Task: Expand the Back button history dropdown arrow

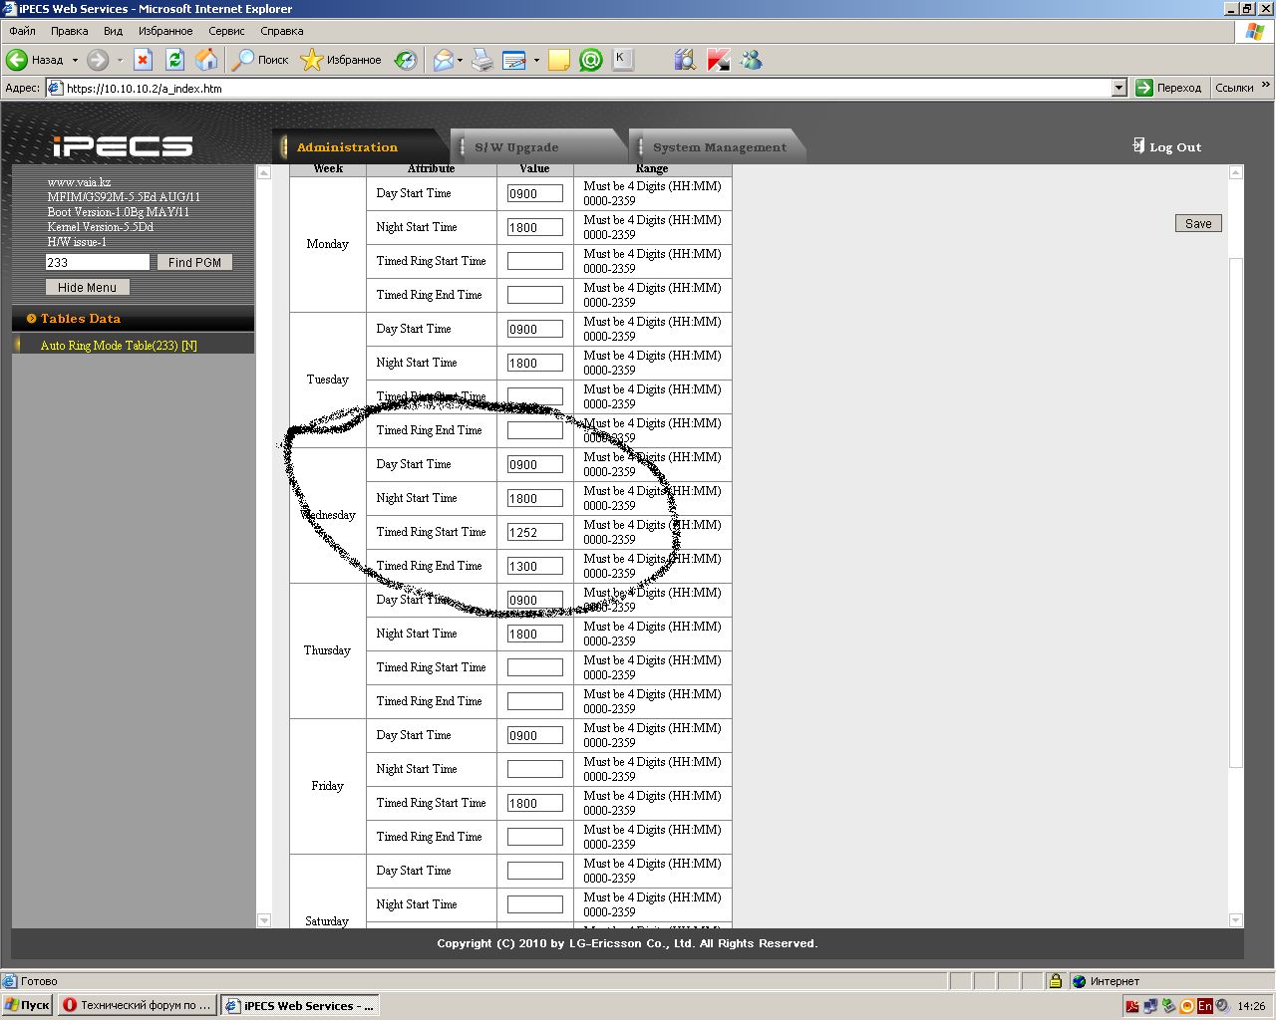Action: tap(75, 60)
